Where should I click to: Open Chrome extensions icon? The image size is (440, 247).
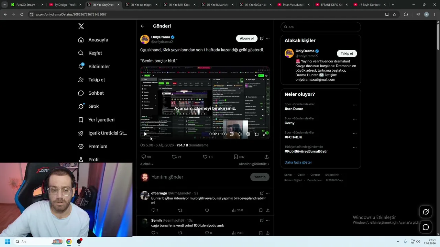[x=406, y=14]
